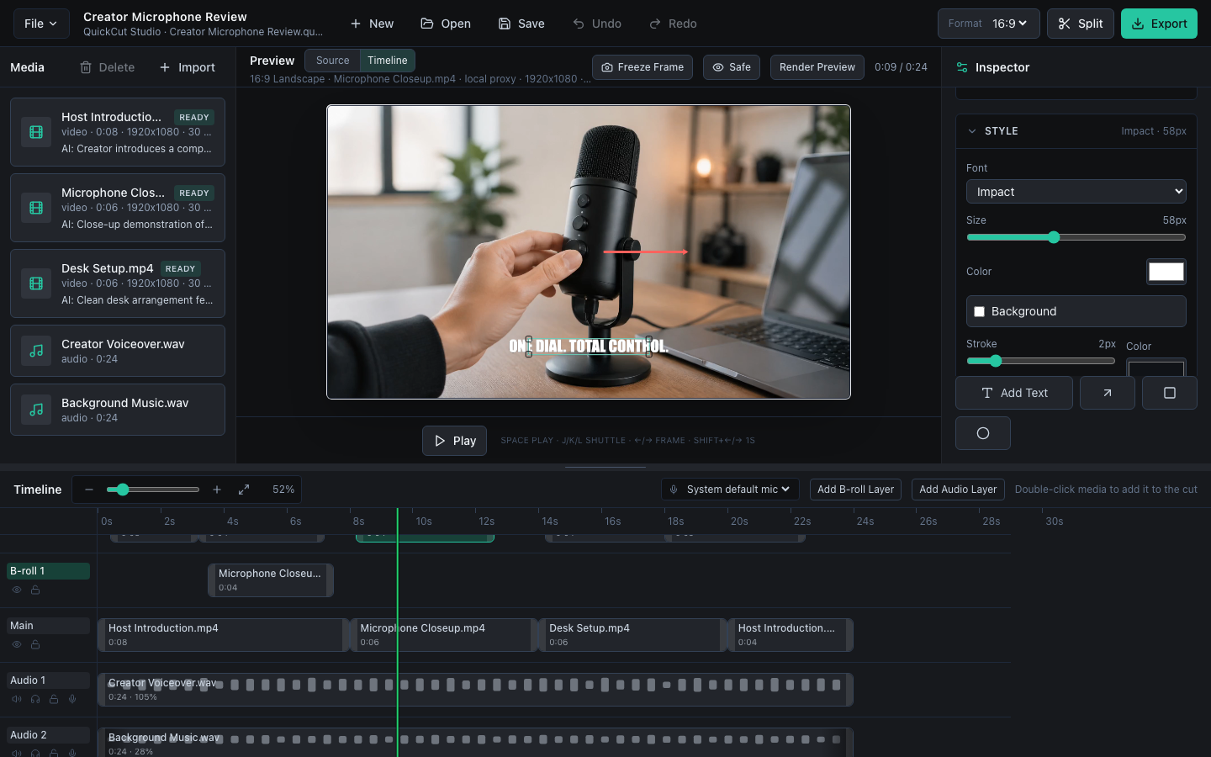The width and height of the screenshot is (1211, 757).
Task: Click Add Audio Layer
Action: (x=958, y=490)
